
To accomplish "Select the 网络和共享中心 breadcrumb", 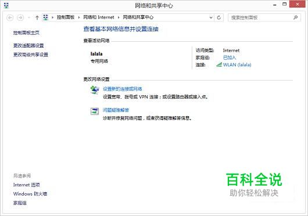I will pyautogui.click(x=138, y=17).
